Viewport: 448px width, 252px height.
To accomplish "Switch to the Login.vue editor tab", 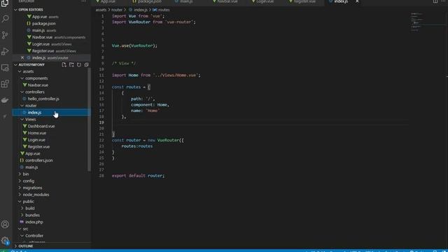I will point(265,1).
